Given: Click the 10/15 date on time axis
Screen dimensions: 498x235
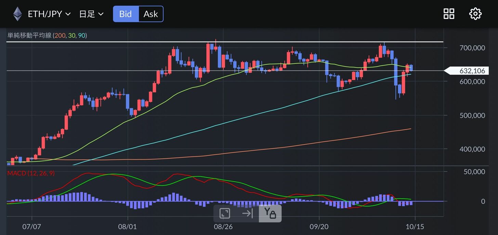Looking at the screenshot, I should click(415, 226).
